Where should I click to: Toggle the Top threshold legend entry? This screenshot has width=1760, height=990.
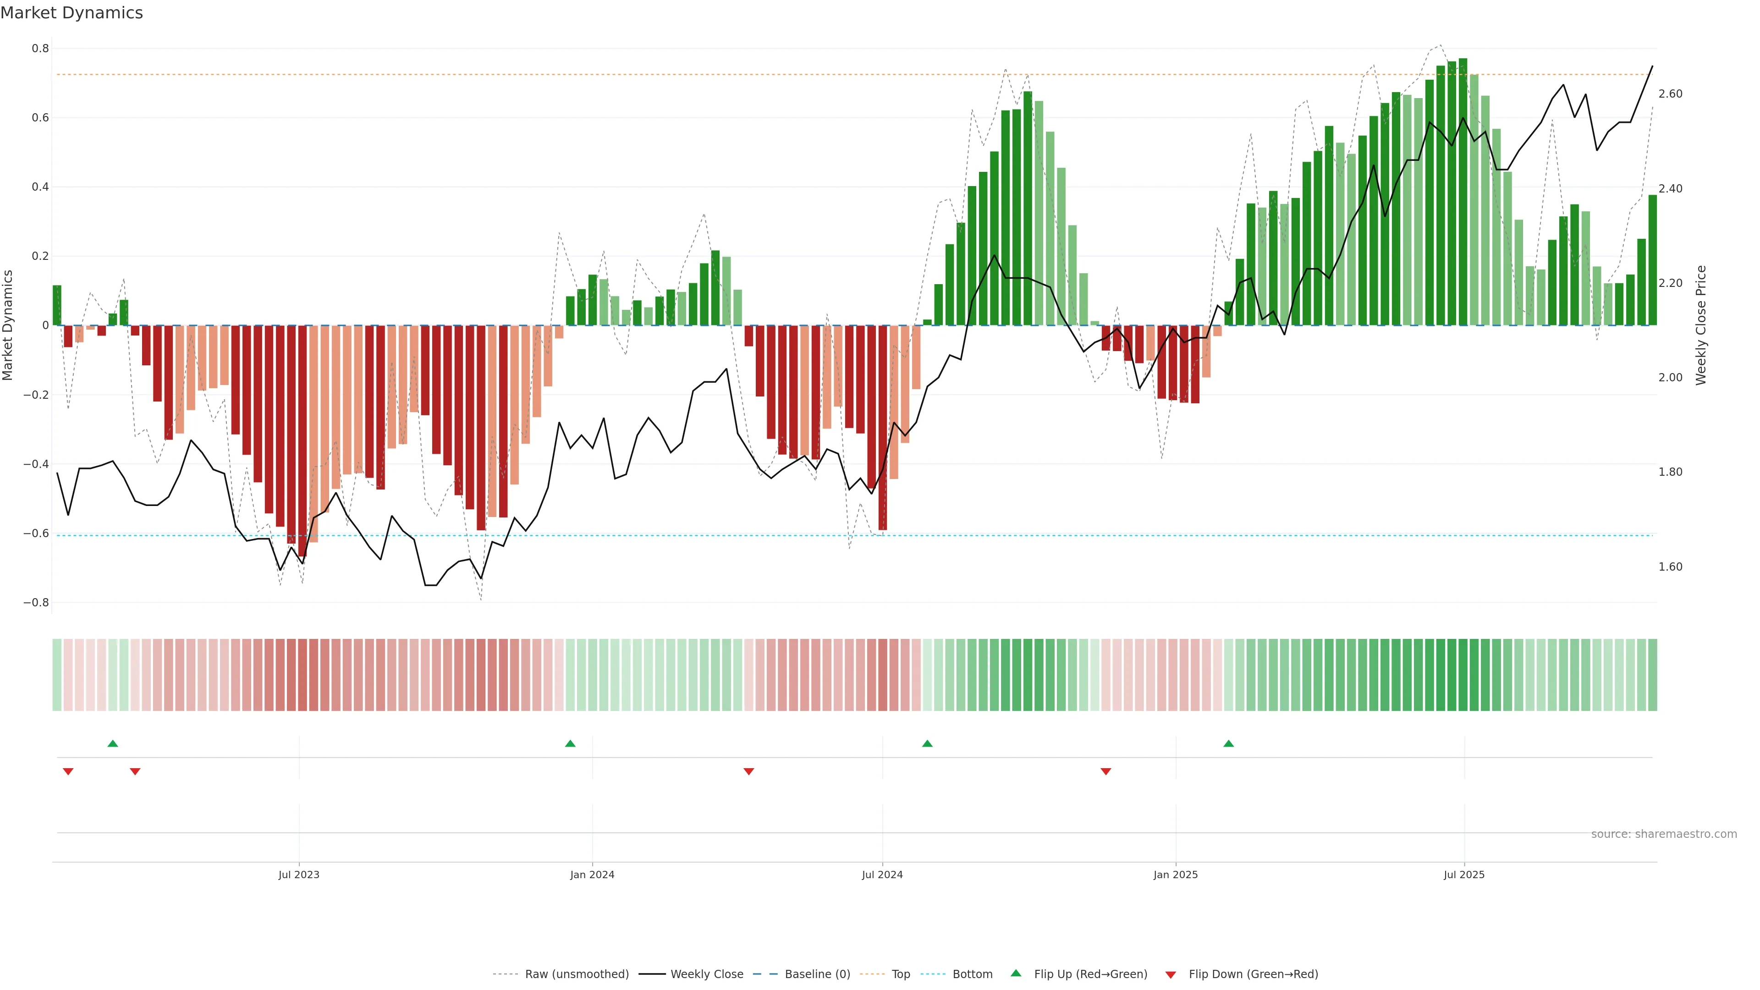(x=901, y=974)
